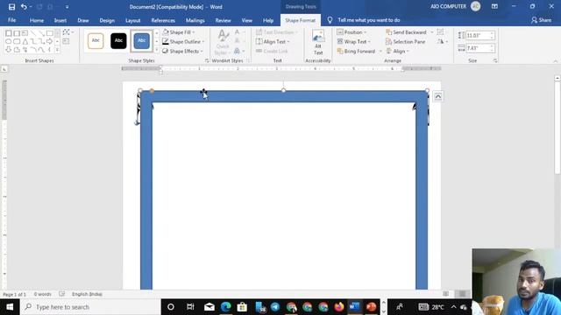
Task: Open the Align dropdown in Arrange
Action: tap(397, 52)
